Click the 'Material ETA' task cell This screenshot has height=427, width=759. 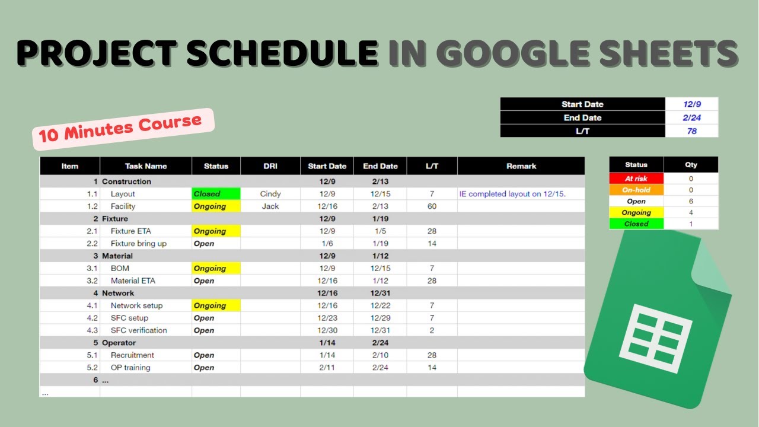146,281
